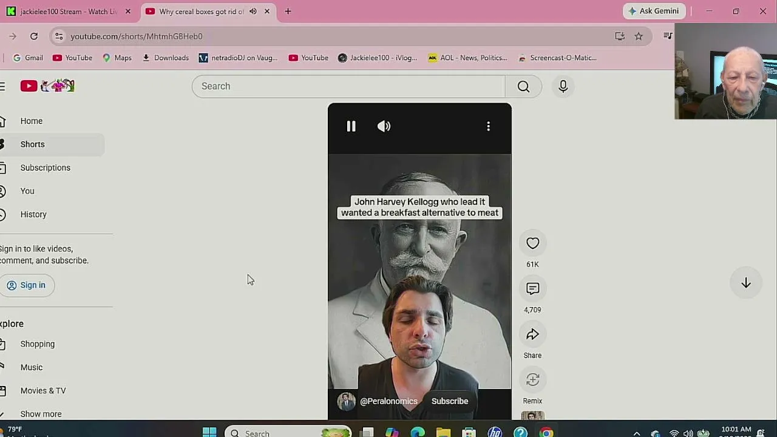Open the Maps bookmark
The width and height of the screenshot is (777, 437).
[x=117, y=58]
